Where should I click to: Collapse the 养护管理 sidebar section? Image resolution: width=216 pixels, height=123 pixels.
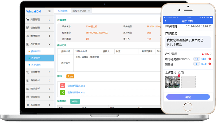pyautogui.click(x=49, y=44)
